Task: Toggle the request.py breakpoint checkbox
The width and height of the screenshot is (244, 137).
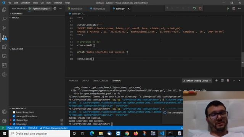Action: click(14, 124)
